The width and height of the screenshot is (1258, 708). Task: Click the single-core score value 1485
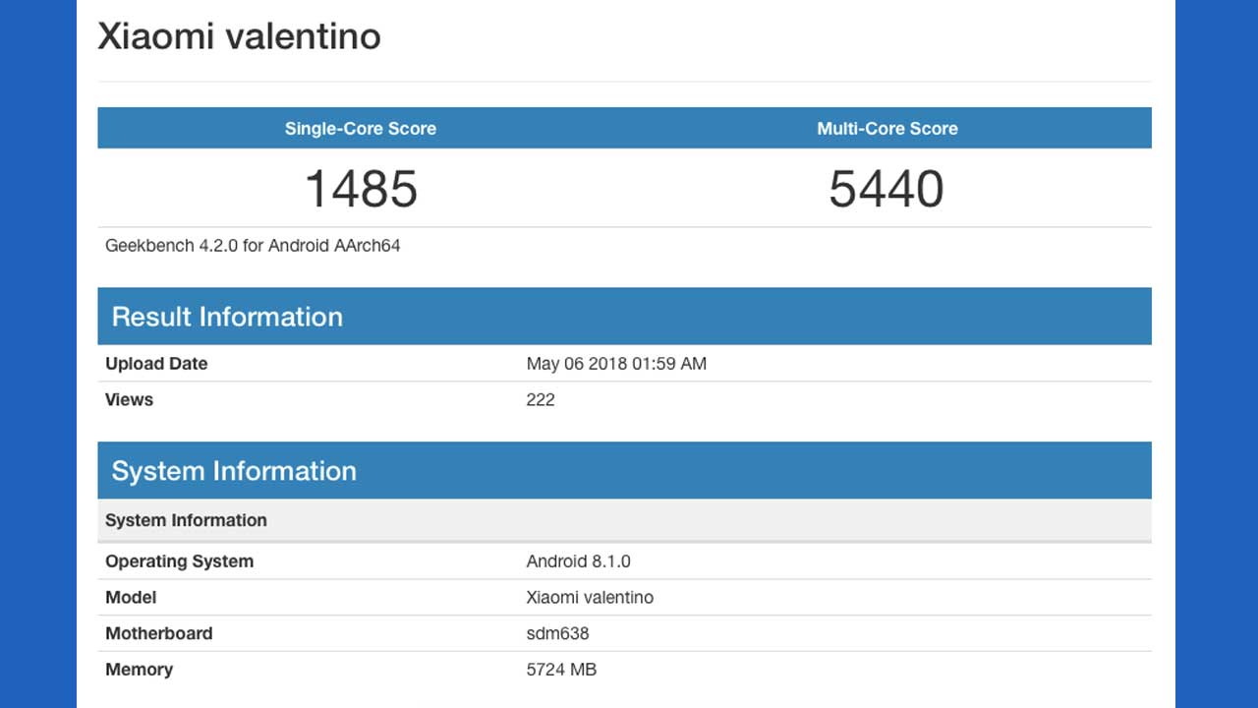361,189
